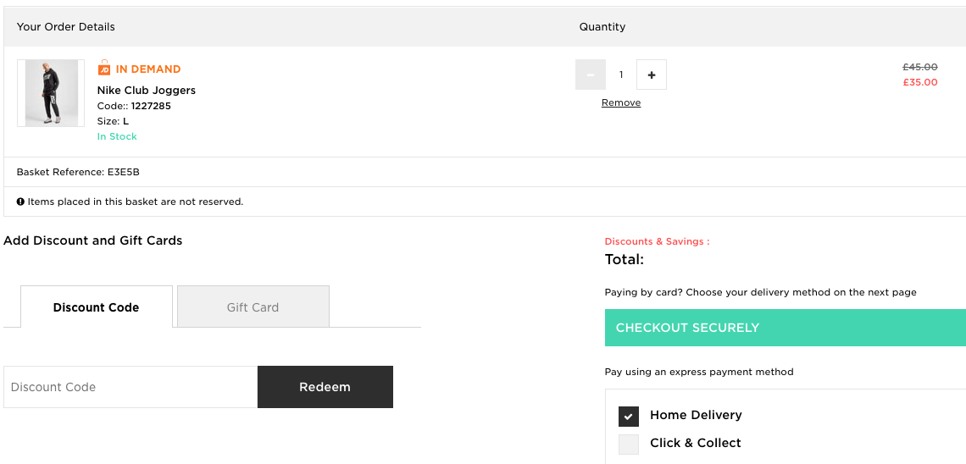The image size is (966, 464).
Task: Click Checkout Securely button
Action: pos(785,328)
